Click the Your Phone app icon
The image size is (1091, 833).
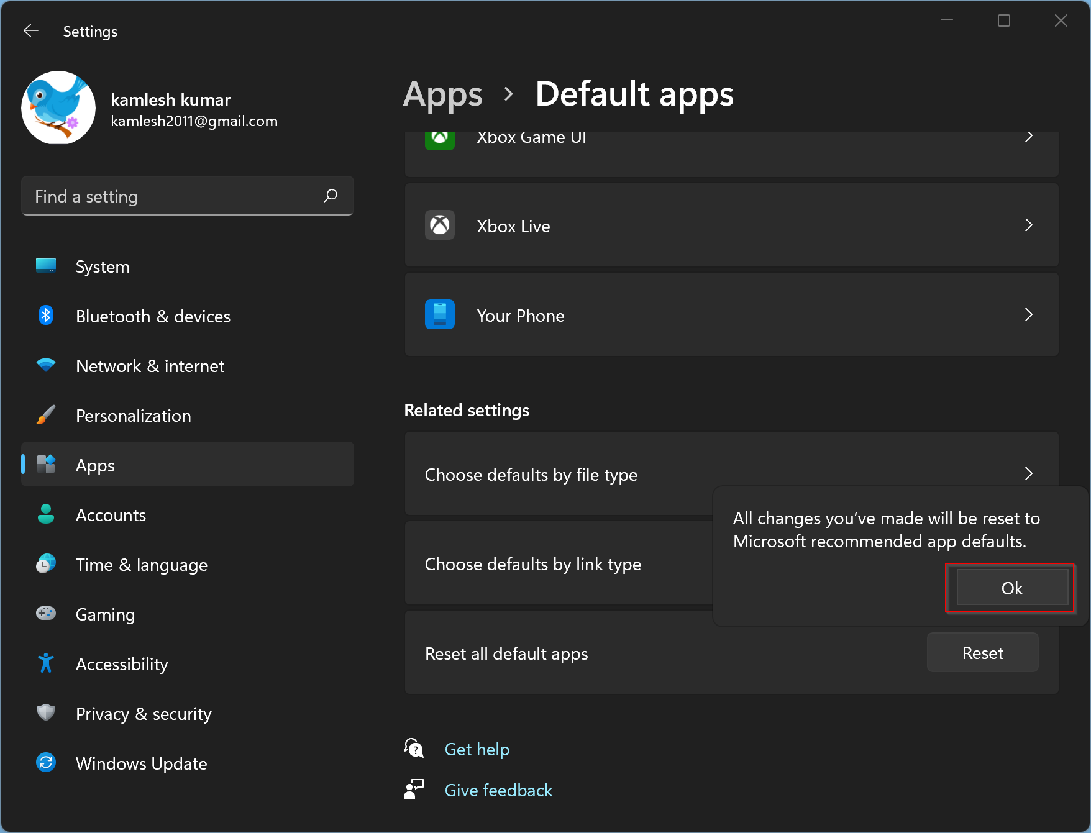[x=440, y=314]
